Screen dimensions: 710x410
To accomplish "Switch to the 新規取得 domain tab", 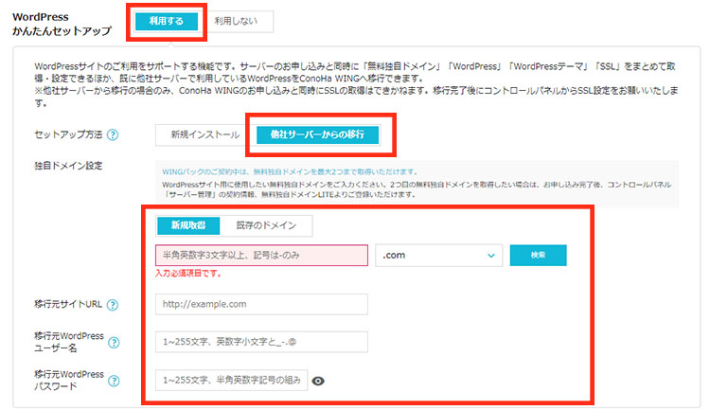I will coord(188,225).
